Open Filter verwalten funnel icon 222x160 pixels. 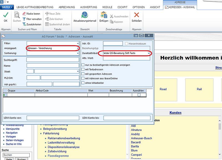24,19
